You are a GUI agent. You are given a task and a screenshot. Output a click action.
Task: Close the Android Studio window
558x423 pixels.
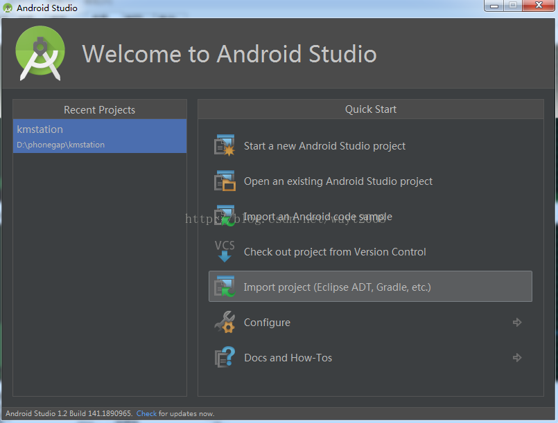539,6
